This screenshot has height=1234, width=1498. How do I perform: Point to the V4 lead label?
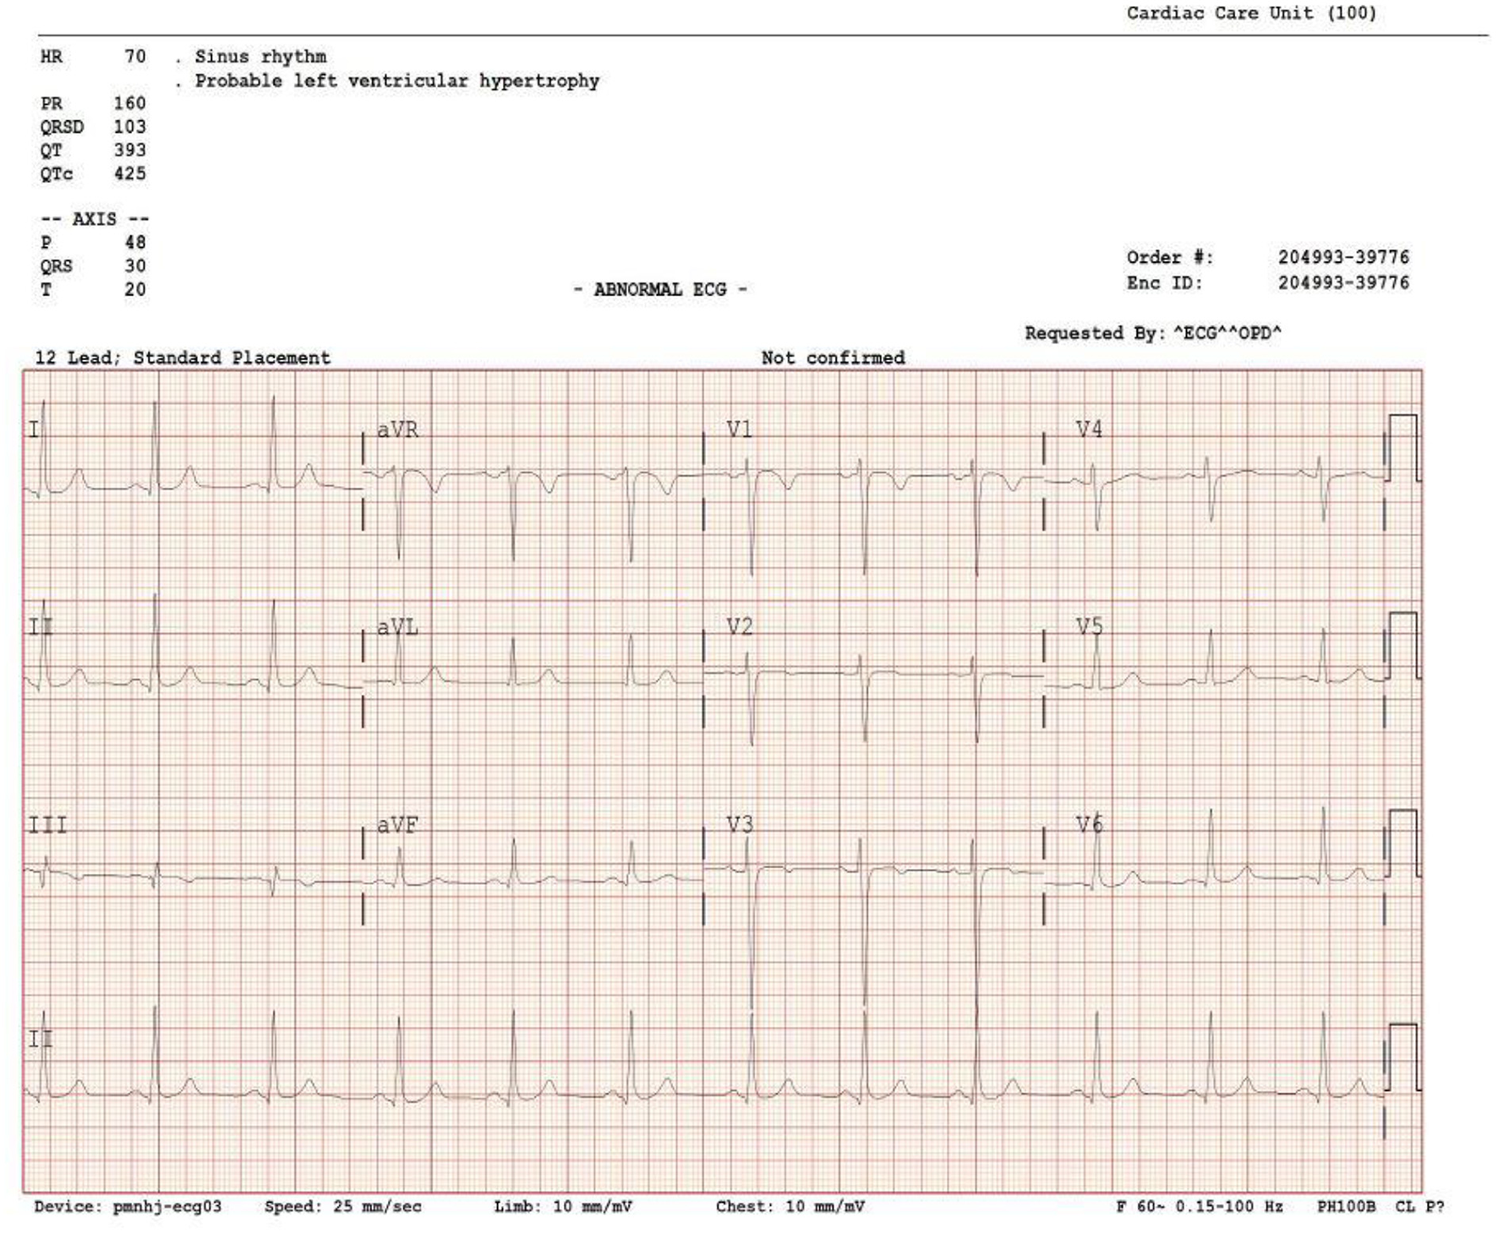pos(1089,430)
